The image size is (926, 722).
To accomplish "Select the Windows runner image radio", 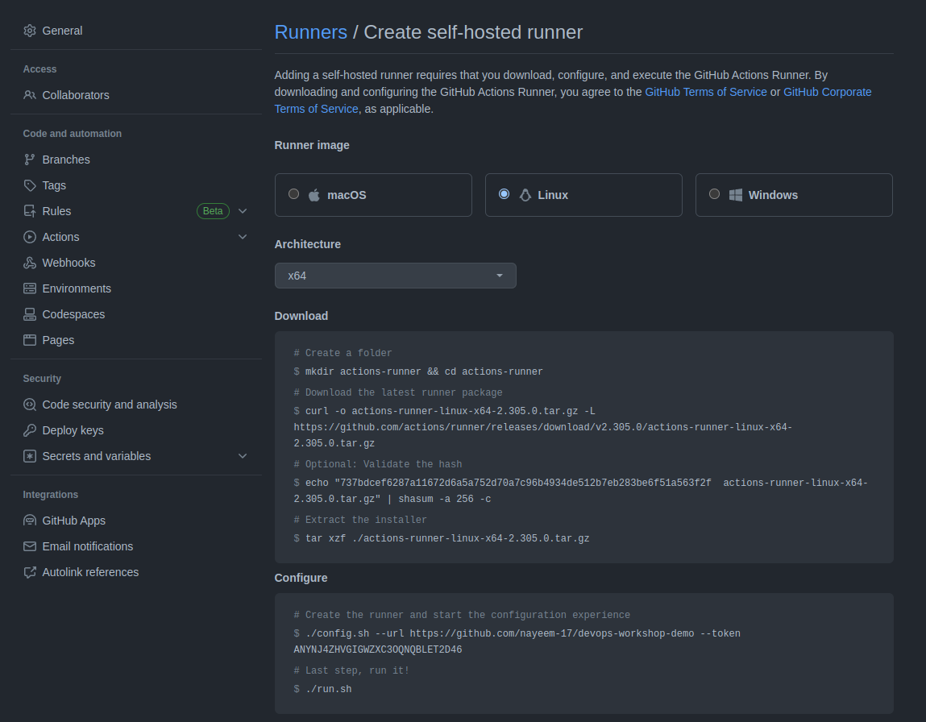I will pyautogui.click(x=714, y=193).
